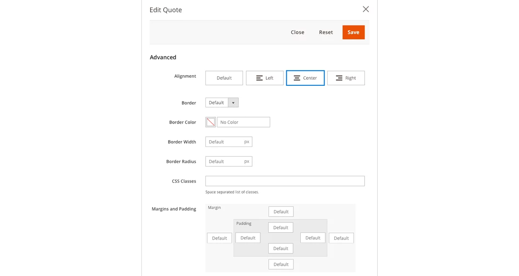Viewport: 519px width, 276px height.
Task: Focus the CSS Classes text field
Action: [x=285, y=181]
